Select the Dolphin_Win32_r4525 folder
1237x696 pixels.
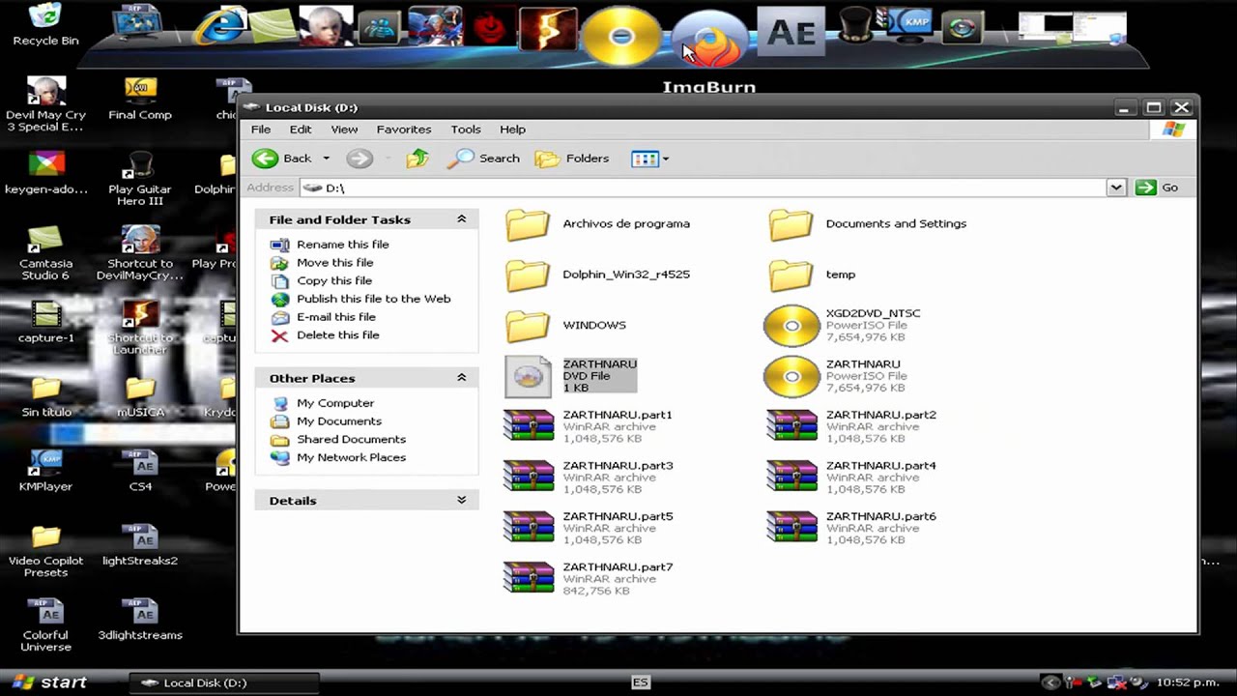[597, 275]
